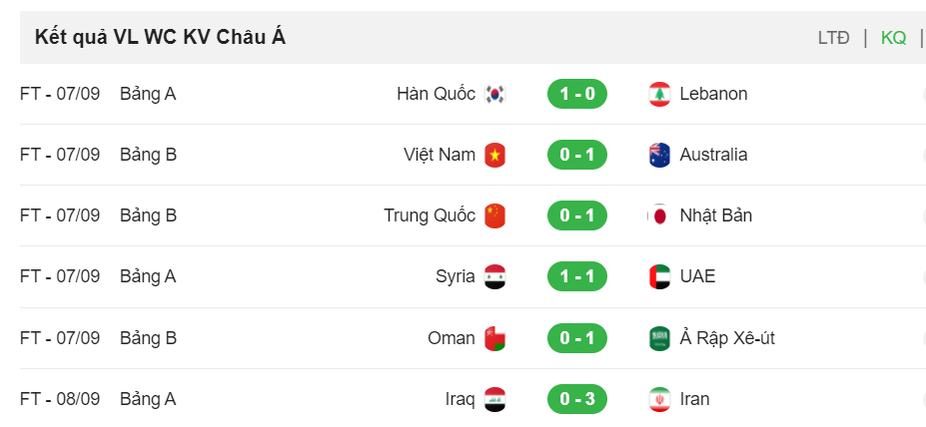Open the Ả Rập Xê-út team link
The image size is (926, 427).
point(727,338)
